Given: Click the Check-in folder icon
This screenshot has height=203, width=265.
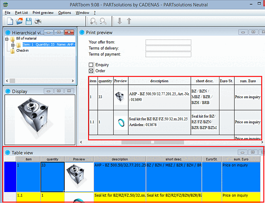Looking at the screenshot, I should 12,51.
